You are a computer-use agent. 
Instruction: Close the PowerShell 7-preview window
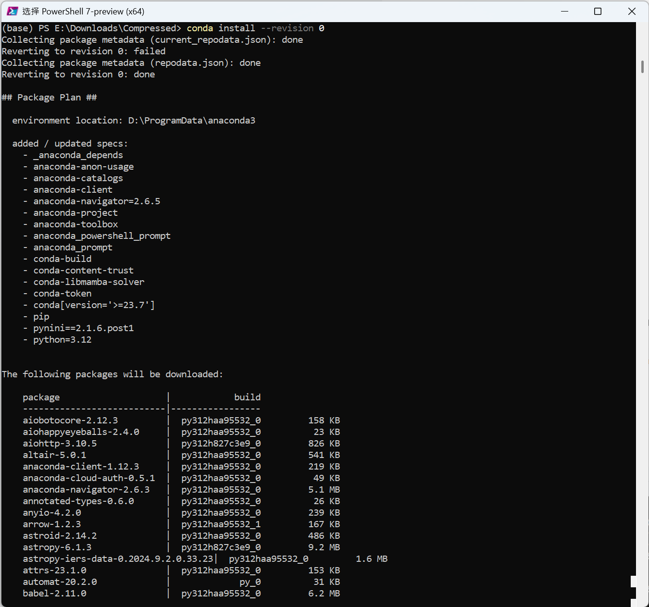(x=632, y=11)
